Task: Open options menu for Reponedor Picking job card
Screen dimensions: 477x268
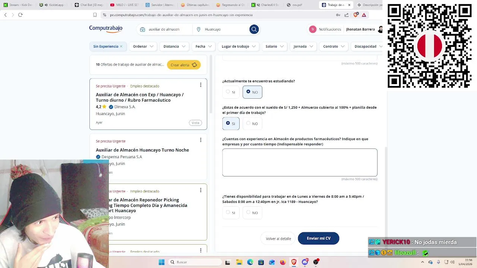Action: [x=200, y=190]
